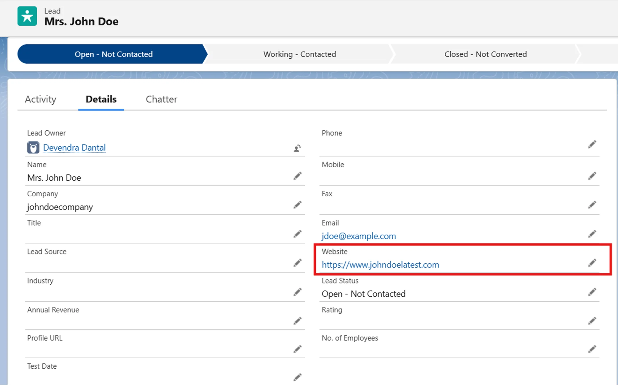Select the Working - Contacted path stage
Screen dimensions: 618x385
[299, 54]
